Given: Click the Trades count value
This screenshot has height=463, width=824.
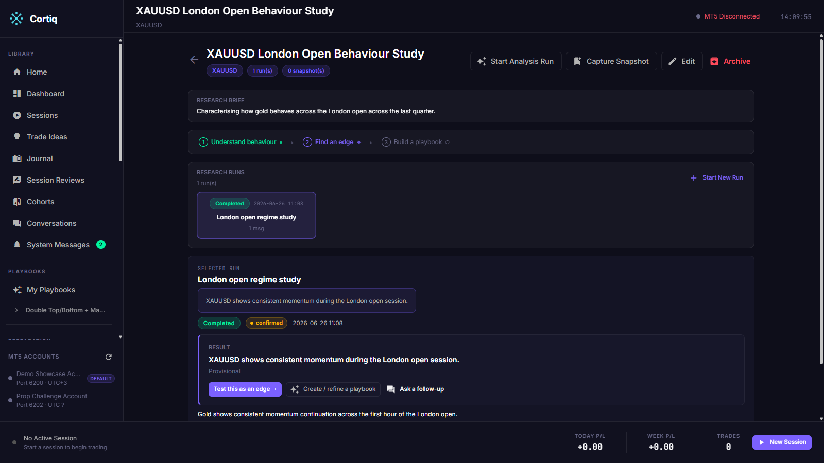Looking at the screenshot, I should tap(728, 447).
